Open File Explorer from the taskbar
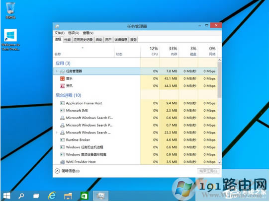Viewport: 270px width, 202px height. [68, 196]
